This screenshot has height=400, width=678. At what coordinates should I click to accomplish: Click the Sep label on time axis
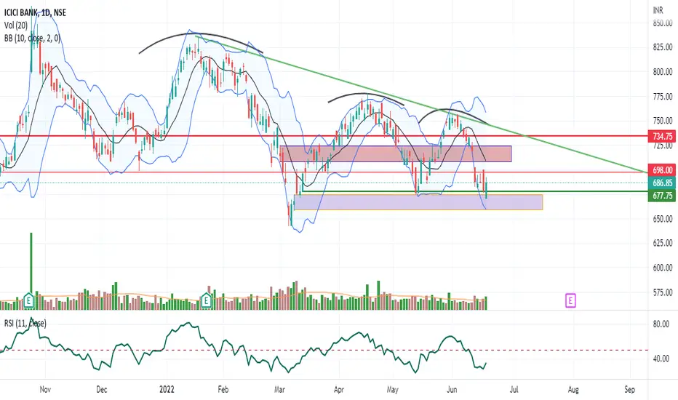[629, 390]
